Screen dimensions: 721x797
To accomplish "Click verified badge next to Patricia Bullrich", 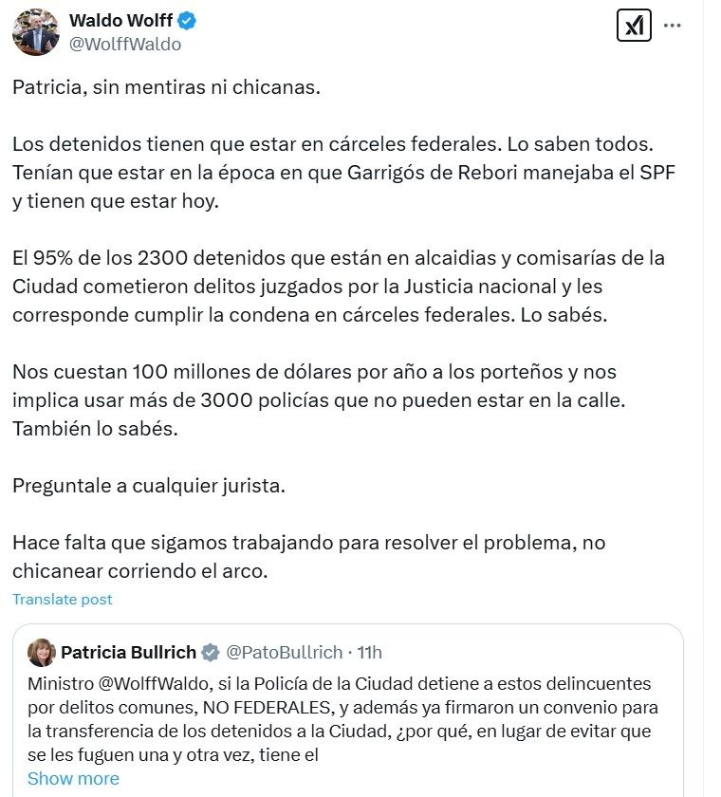I will pyautogui.click(x=210, y=652).
